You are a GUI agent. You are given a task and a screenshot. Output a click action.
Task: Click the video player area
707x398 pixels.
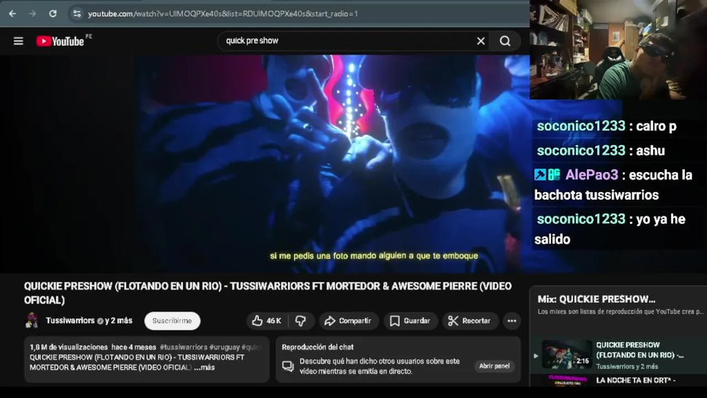pyautogui.click(x=265, y=164)
